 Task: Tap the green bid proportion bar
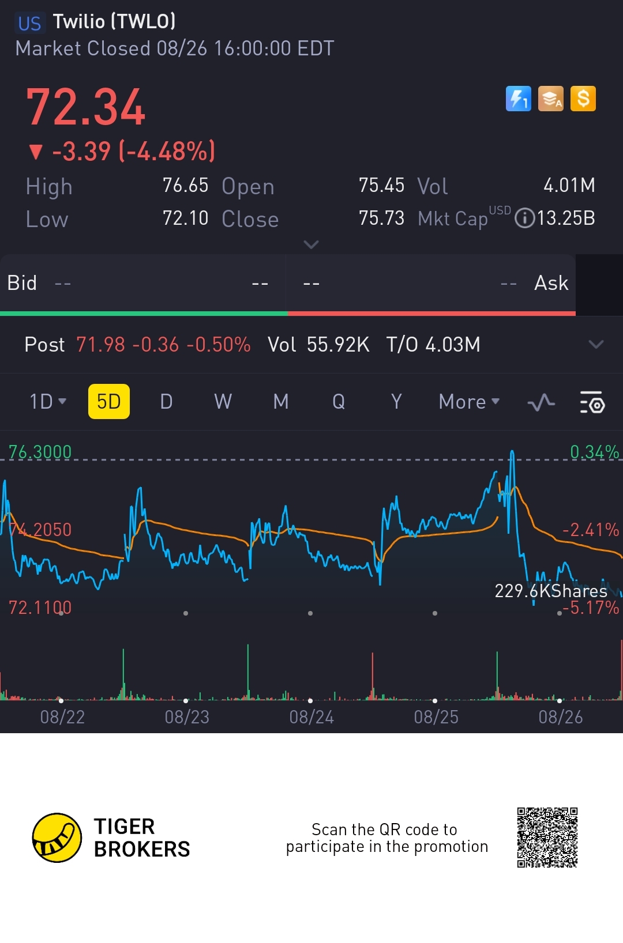pyautogui.click(x=144, y=314)
